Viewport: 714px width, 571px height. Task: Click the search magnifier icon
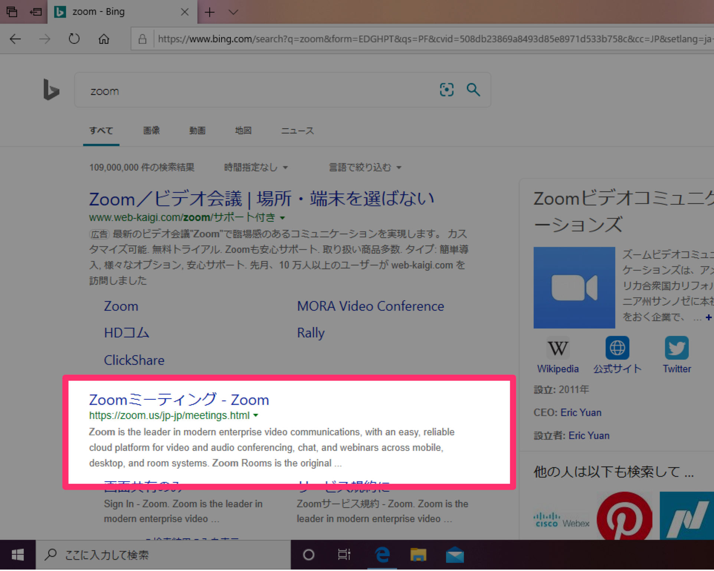(x=474, y=89)
